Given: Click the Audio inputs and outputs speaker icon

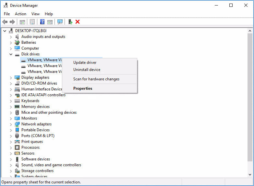Looking at the screenshot, I should click(17, 37).
